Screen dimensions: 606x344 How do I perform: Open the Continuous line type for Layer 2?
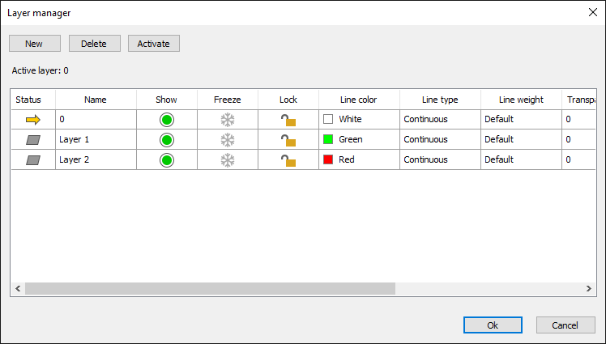(x=440, y=159)
